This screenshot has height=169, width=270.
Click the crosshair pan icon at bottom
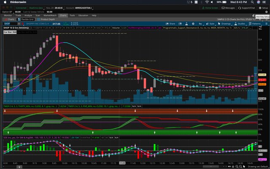coord(233,166)
